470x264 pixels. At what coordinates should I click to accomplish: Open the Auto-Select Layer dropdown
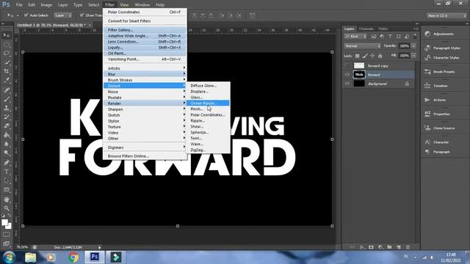62,15
